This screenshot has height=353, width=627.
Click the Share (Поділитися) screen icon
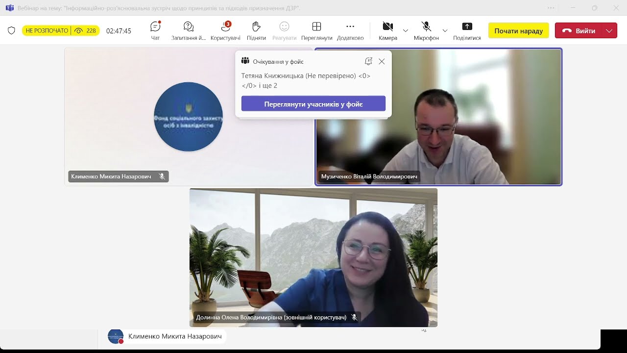[x=467, y=30]
